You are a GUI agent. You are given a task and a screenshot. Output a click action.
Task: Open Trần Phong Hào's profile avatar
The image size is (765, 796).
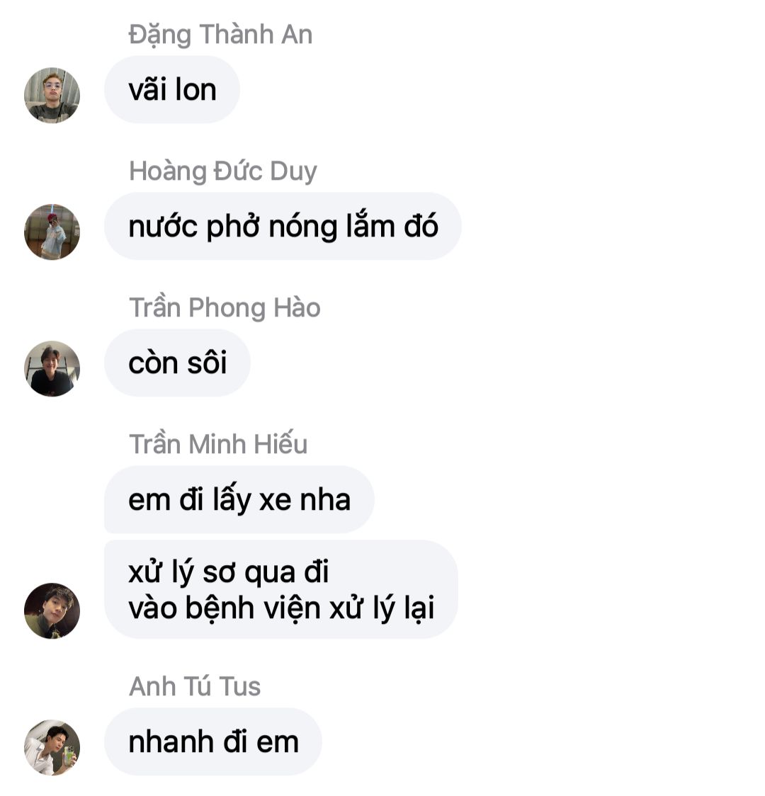pos(52,368)
